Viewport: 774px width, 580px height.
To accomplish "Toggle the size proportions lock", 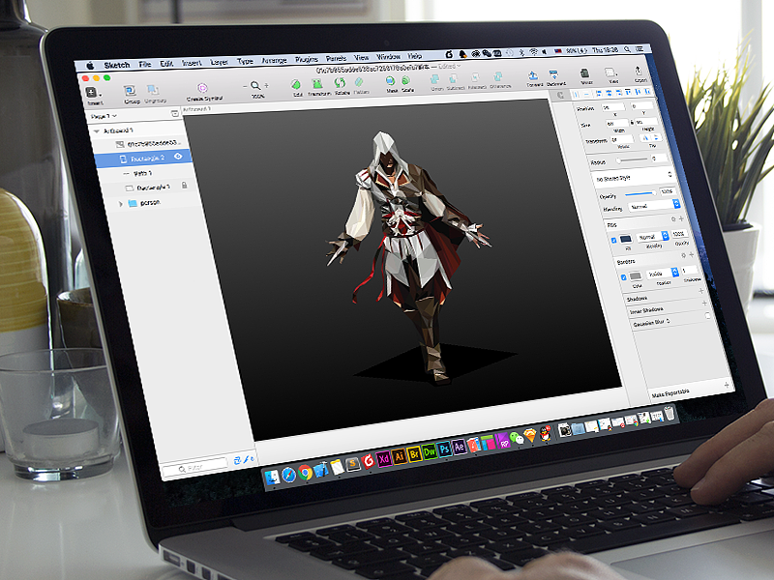I will (632, 122).
